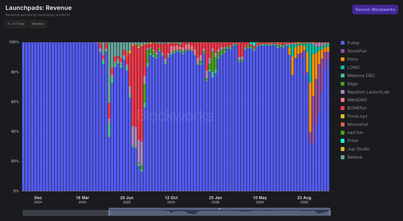Image resolution: width=403 pixels, height=221 pixels.
Task: Click the 60% y-axis label
Action: (15, 102)
